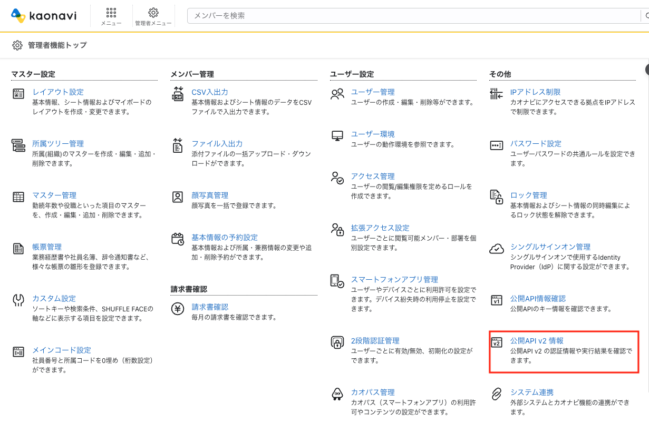
Task: Open the 管理者メニュー gear icon
Action: click(153, 13)
